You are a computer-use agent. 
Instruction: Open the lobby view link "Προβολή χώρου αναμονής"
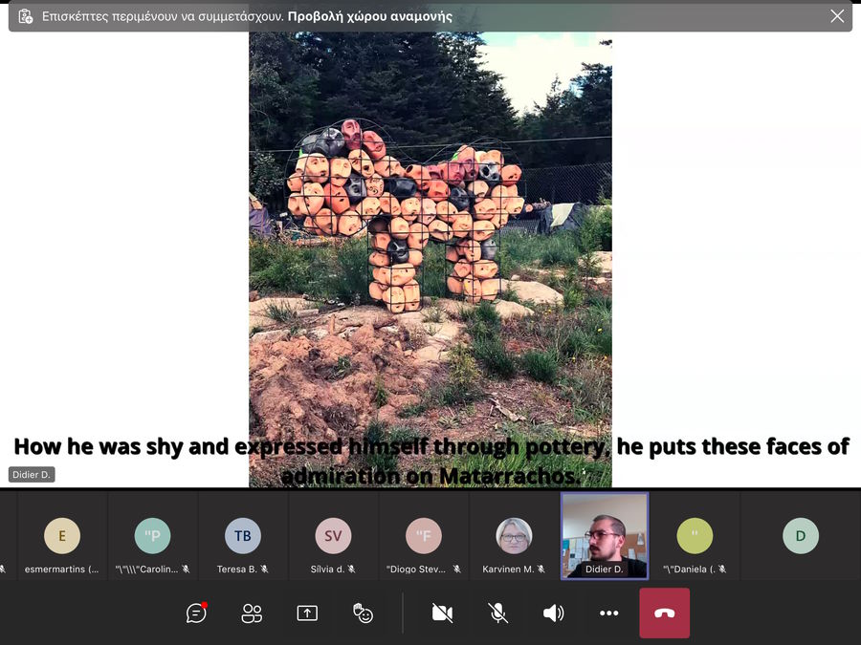point(369,16)
